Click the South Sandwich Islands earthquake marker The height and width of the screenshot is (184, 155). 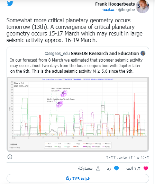tap(60, 104)
